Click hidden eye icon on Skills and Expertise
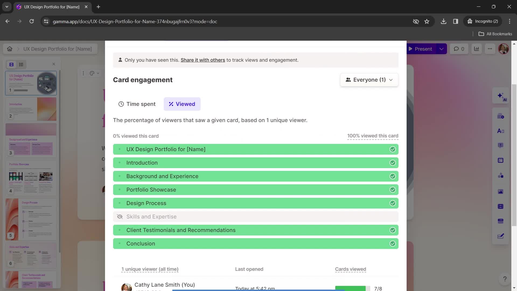 [x=120, y=217]
